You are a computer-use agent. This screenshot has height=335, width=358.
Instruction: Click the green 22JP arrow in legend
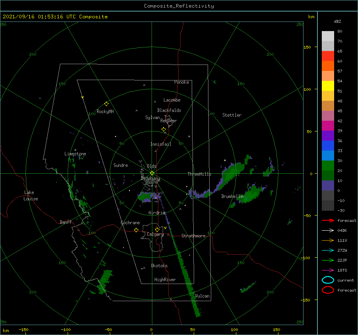328,260
